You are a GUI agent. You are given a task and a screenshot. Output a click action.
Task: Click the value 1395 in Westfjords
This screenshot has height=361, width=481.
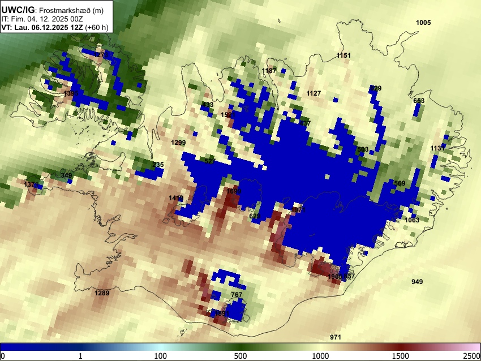click(x=71, y=93)
